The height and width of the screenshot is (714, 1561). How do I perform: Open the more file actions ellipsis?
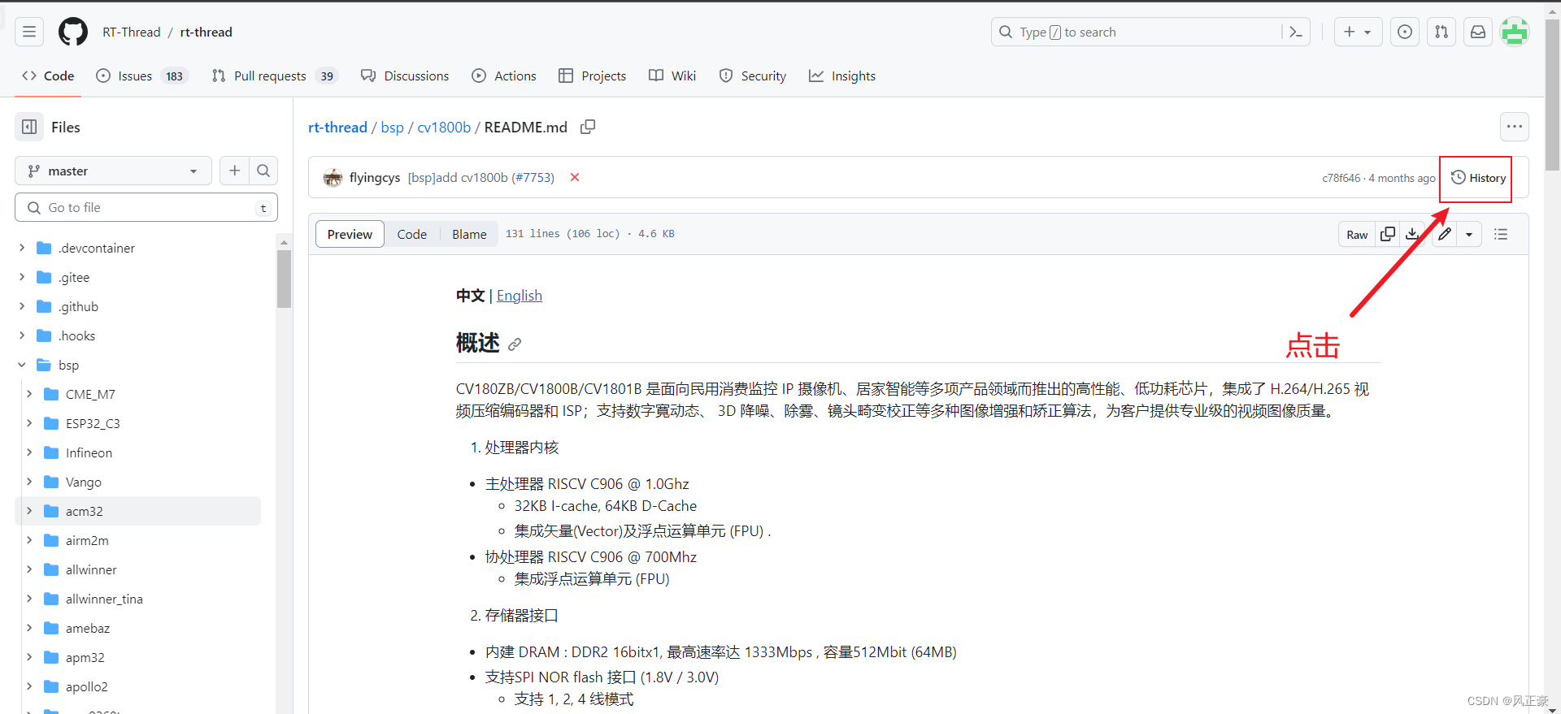coord(1515,127)
